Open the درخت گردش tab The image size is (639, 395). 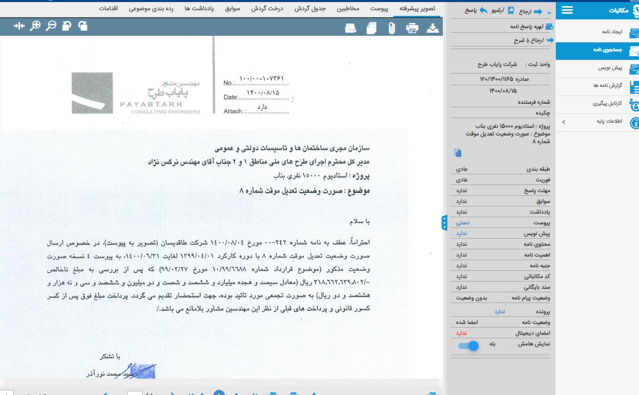pyautogui.click(x=268, y=9)
